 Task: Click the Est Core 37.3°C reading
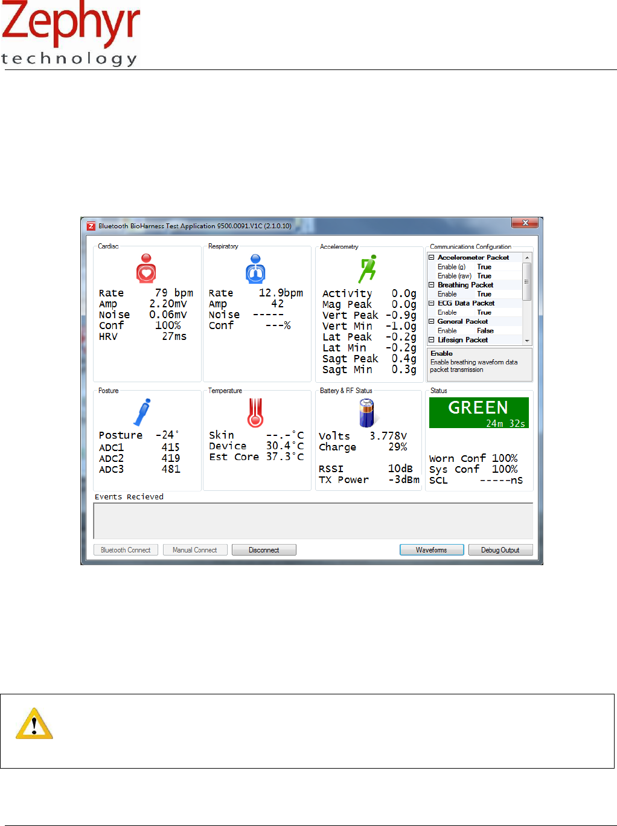(257, 456)
